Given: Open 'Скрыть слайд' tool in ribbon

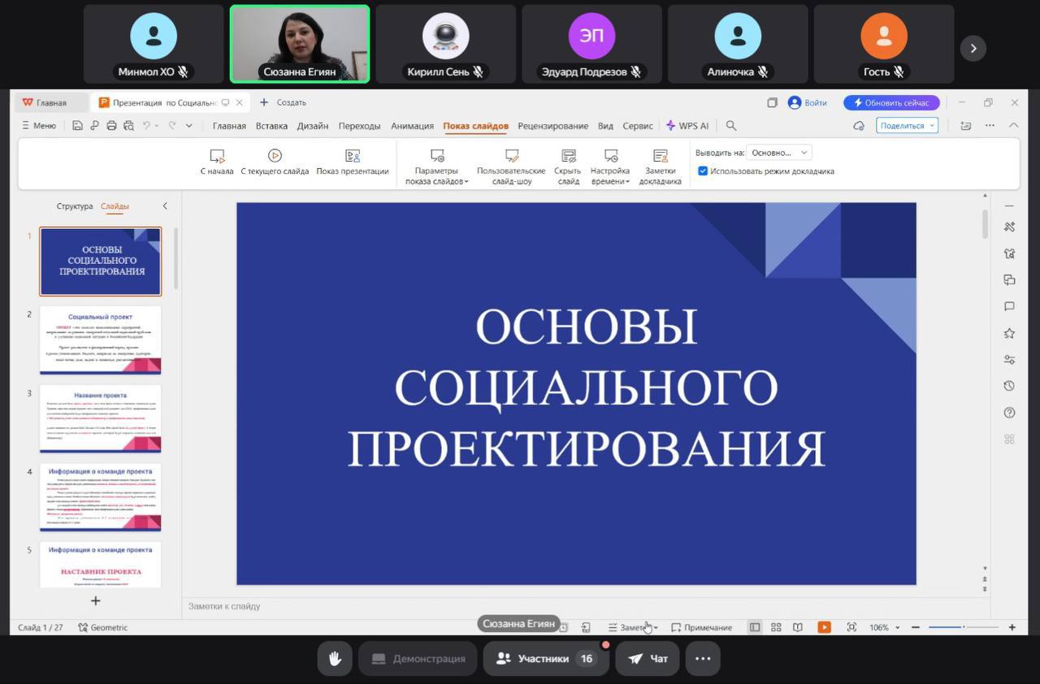Looking at the screenshot, I should tap(568, 156).
